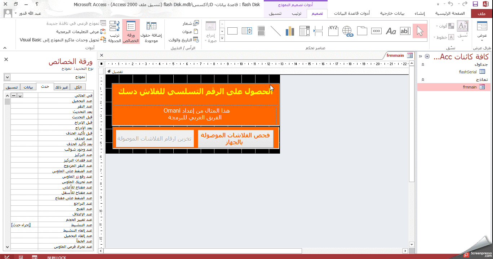493x259 pixels.
Task: Toggle the Property Sheet (ورقة الخصائص) button
Action: point(131,32)
